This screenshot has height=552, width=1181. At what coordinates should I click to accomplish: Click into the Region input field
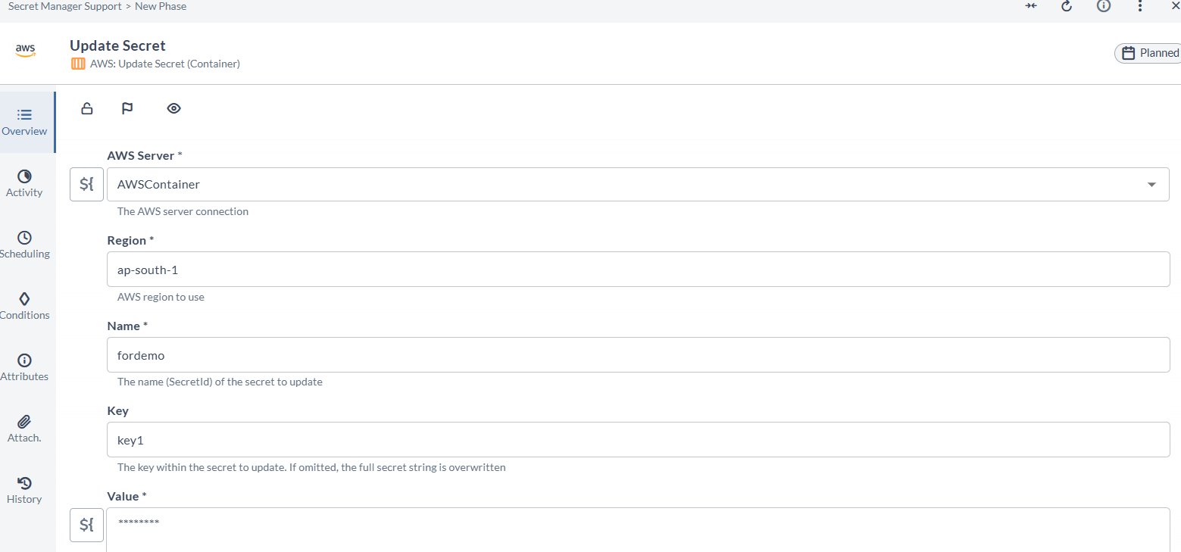point(638,270)
